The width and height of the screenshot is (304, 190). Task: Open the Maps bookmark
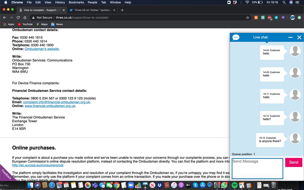[x=42, y=24]
